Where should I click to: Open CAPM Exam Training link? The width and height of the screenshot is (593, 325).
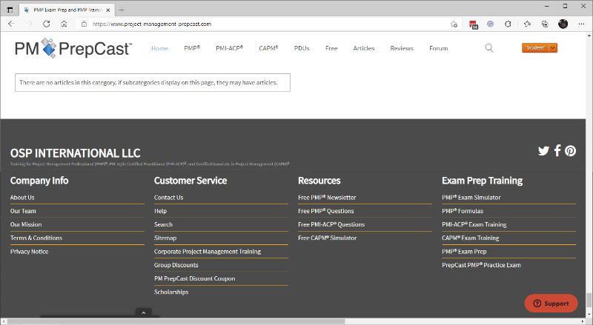471,238
